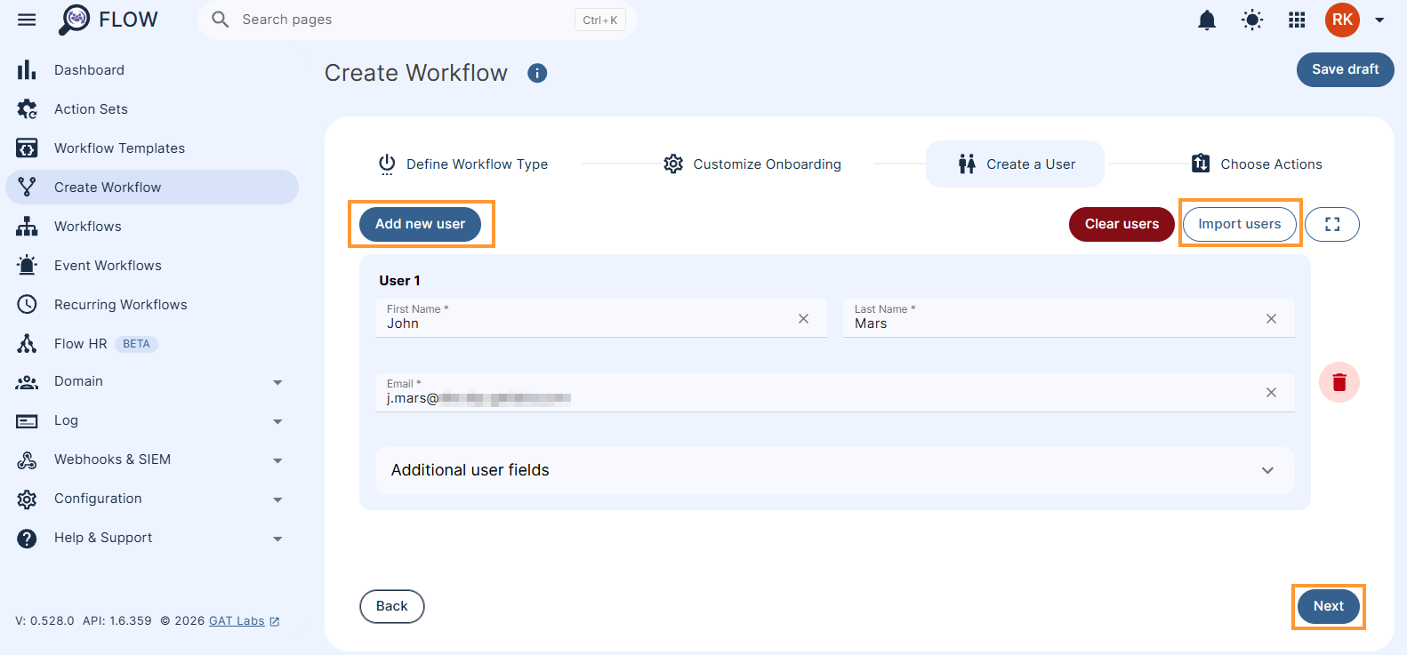Viewport: 1407px width, 655px height.
Task: Click the BETA badge
Action: tap(136, 344)
